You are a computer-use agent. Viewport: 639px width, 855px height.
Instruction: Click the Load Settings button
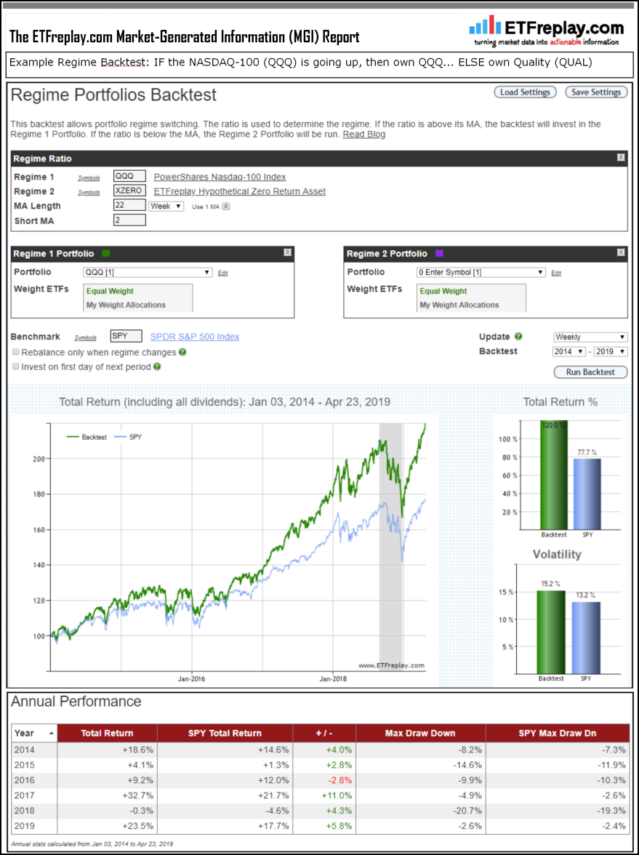525,92
